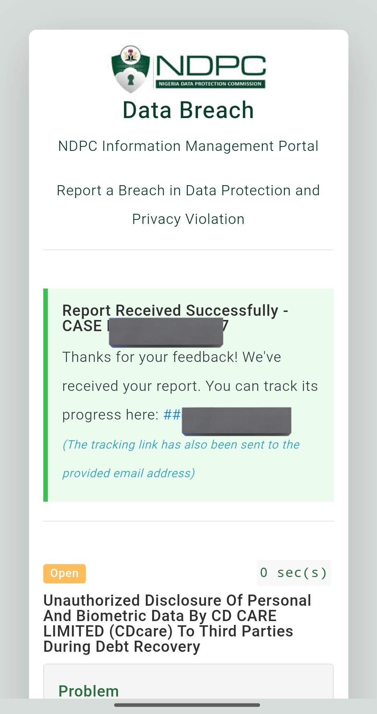Open the Problem section heading
Screen dimensions: 377x714
click(89, 691)
